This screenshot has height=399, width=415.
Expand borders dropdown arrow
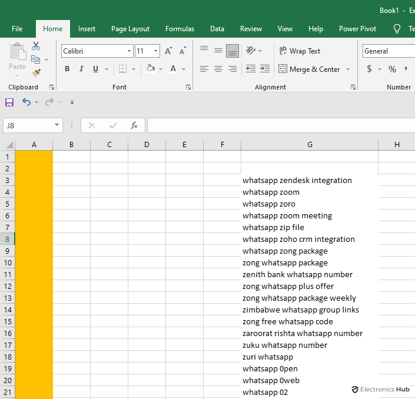[134, 69]
